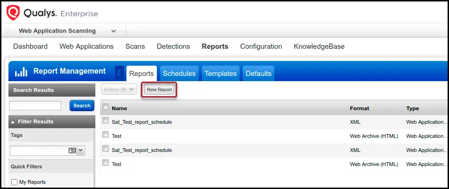Viewport: 449px width, 189px height.
Task: Open the KnowledgeBase menu
Action: 319,46
